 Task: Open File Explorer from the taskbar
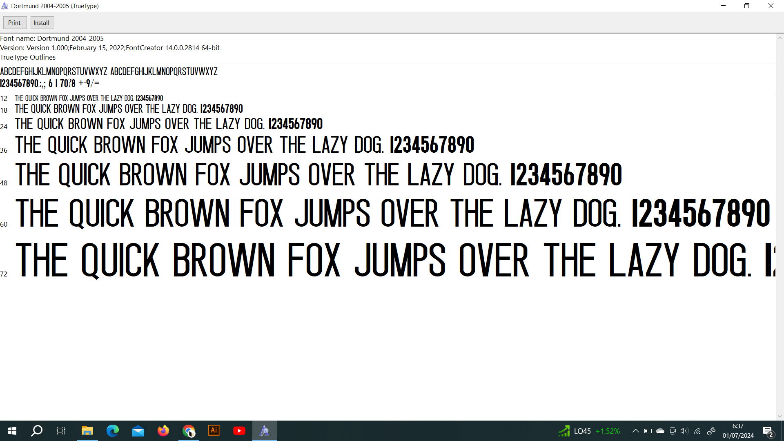pos(87,431)
